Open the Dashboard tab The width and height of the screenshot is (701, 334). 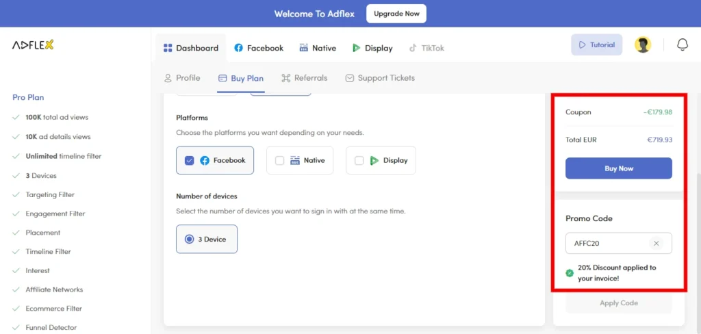191,48
